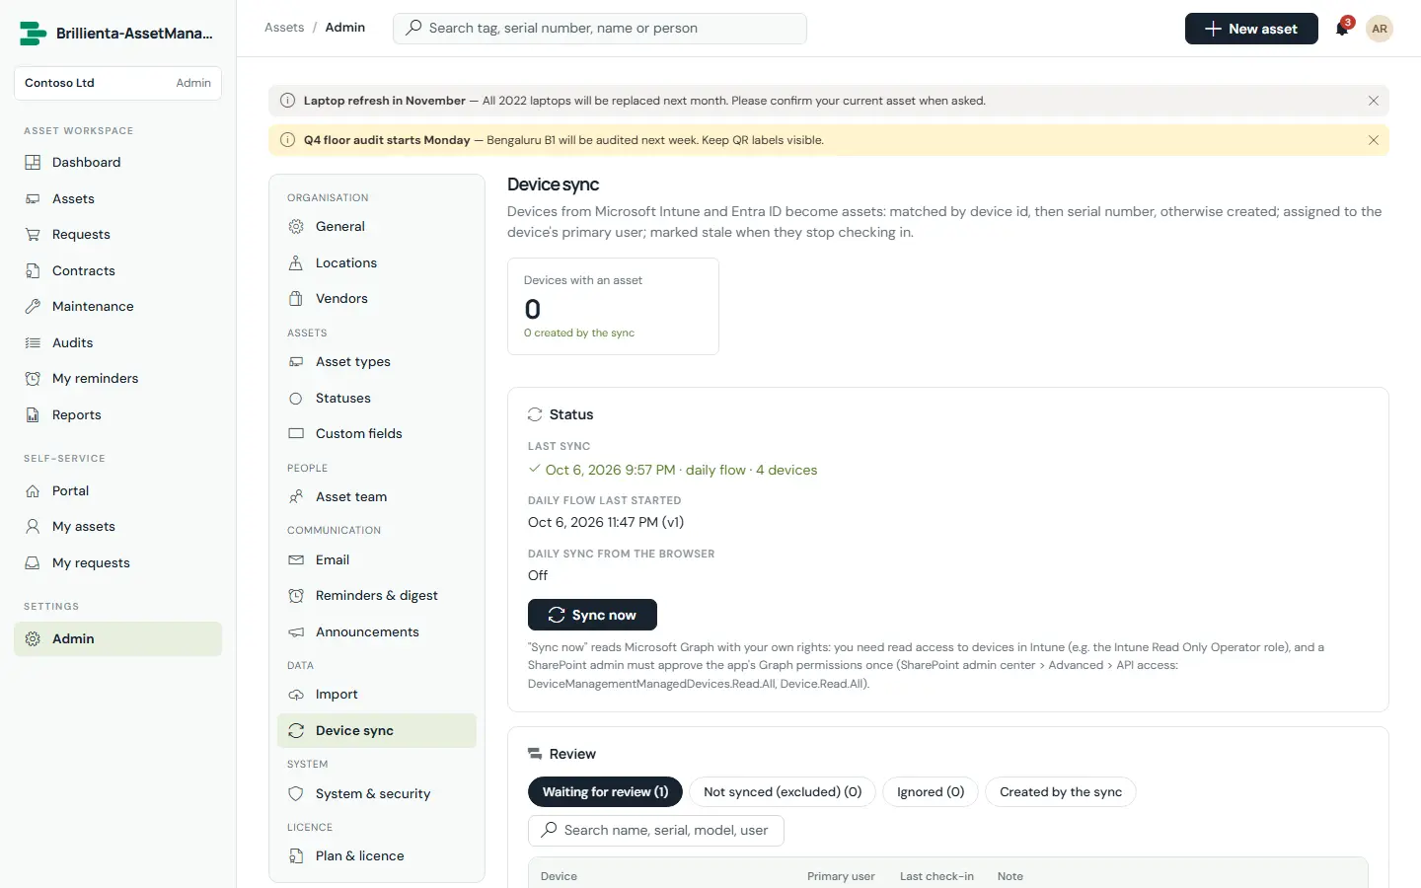Viewport: 1421px width, 888px height.
Task: Click the Brillienta logo icon
Action: pyautogui.click(x=33, y=34)
